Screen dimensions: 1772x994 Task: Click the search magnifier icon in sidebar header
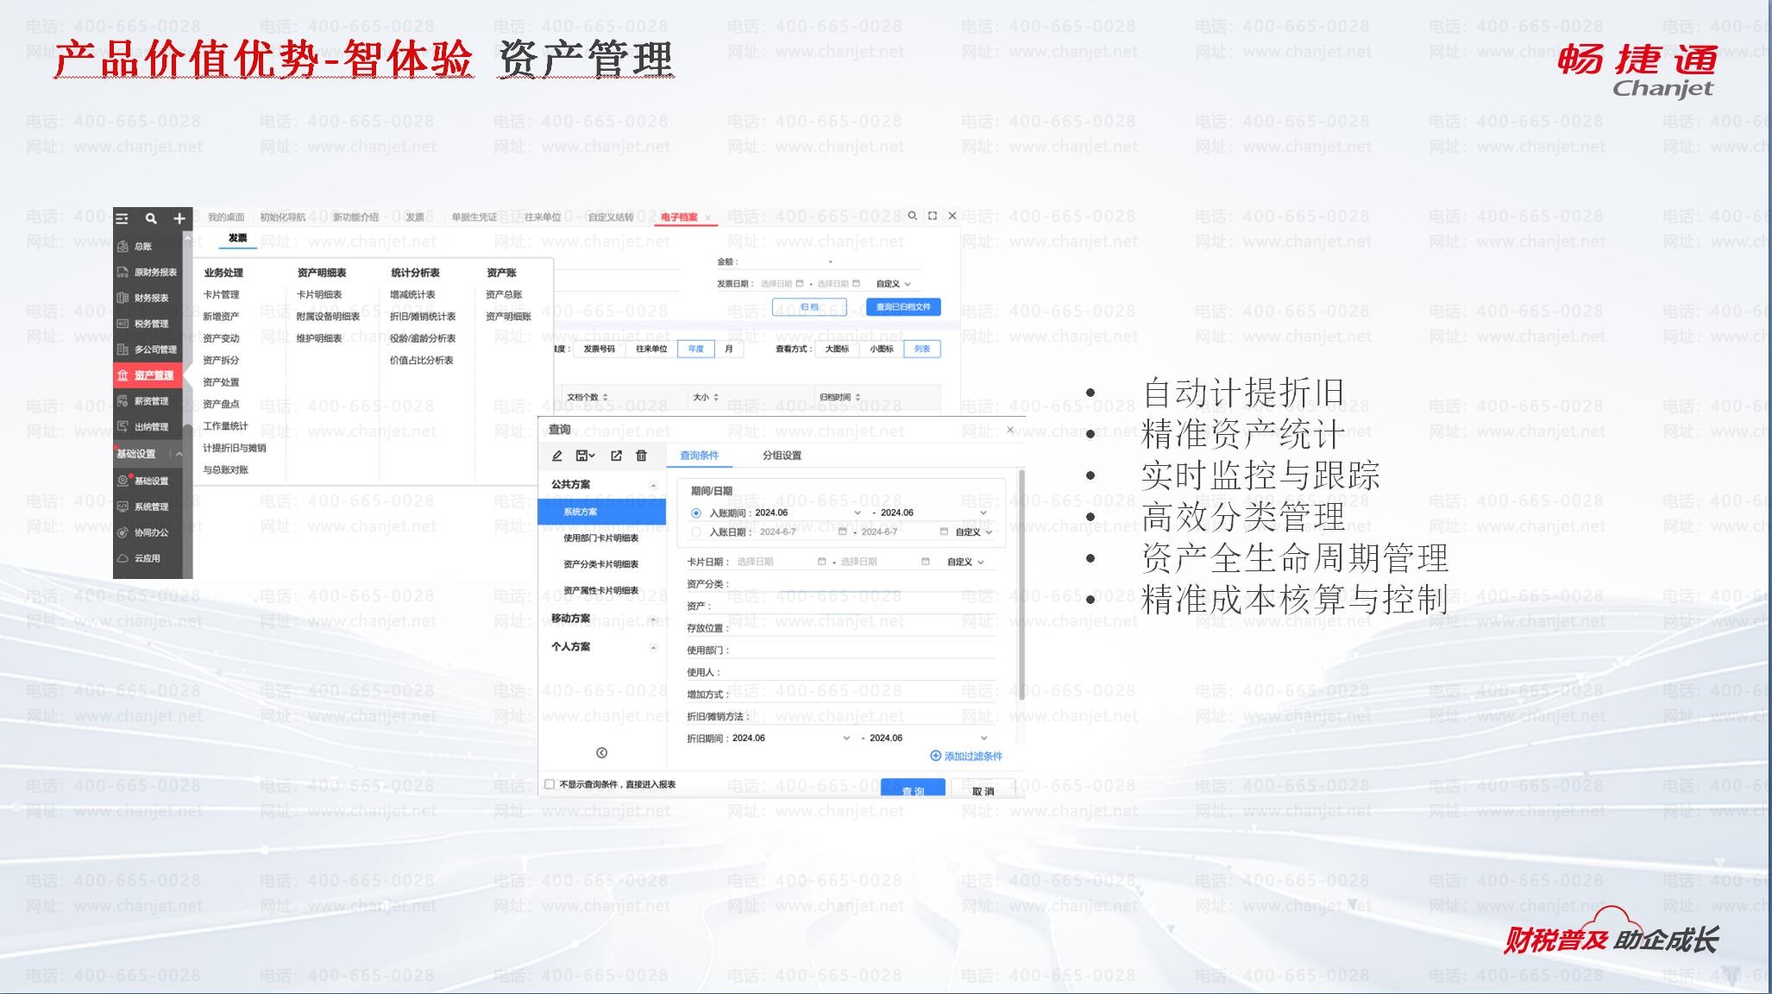coord(151,218)
